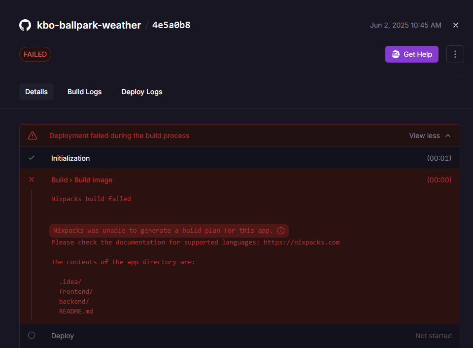
Task: Select the Initialization step row
Action: [240, 158]
